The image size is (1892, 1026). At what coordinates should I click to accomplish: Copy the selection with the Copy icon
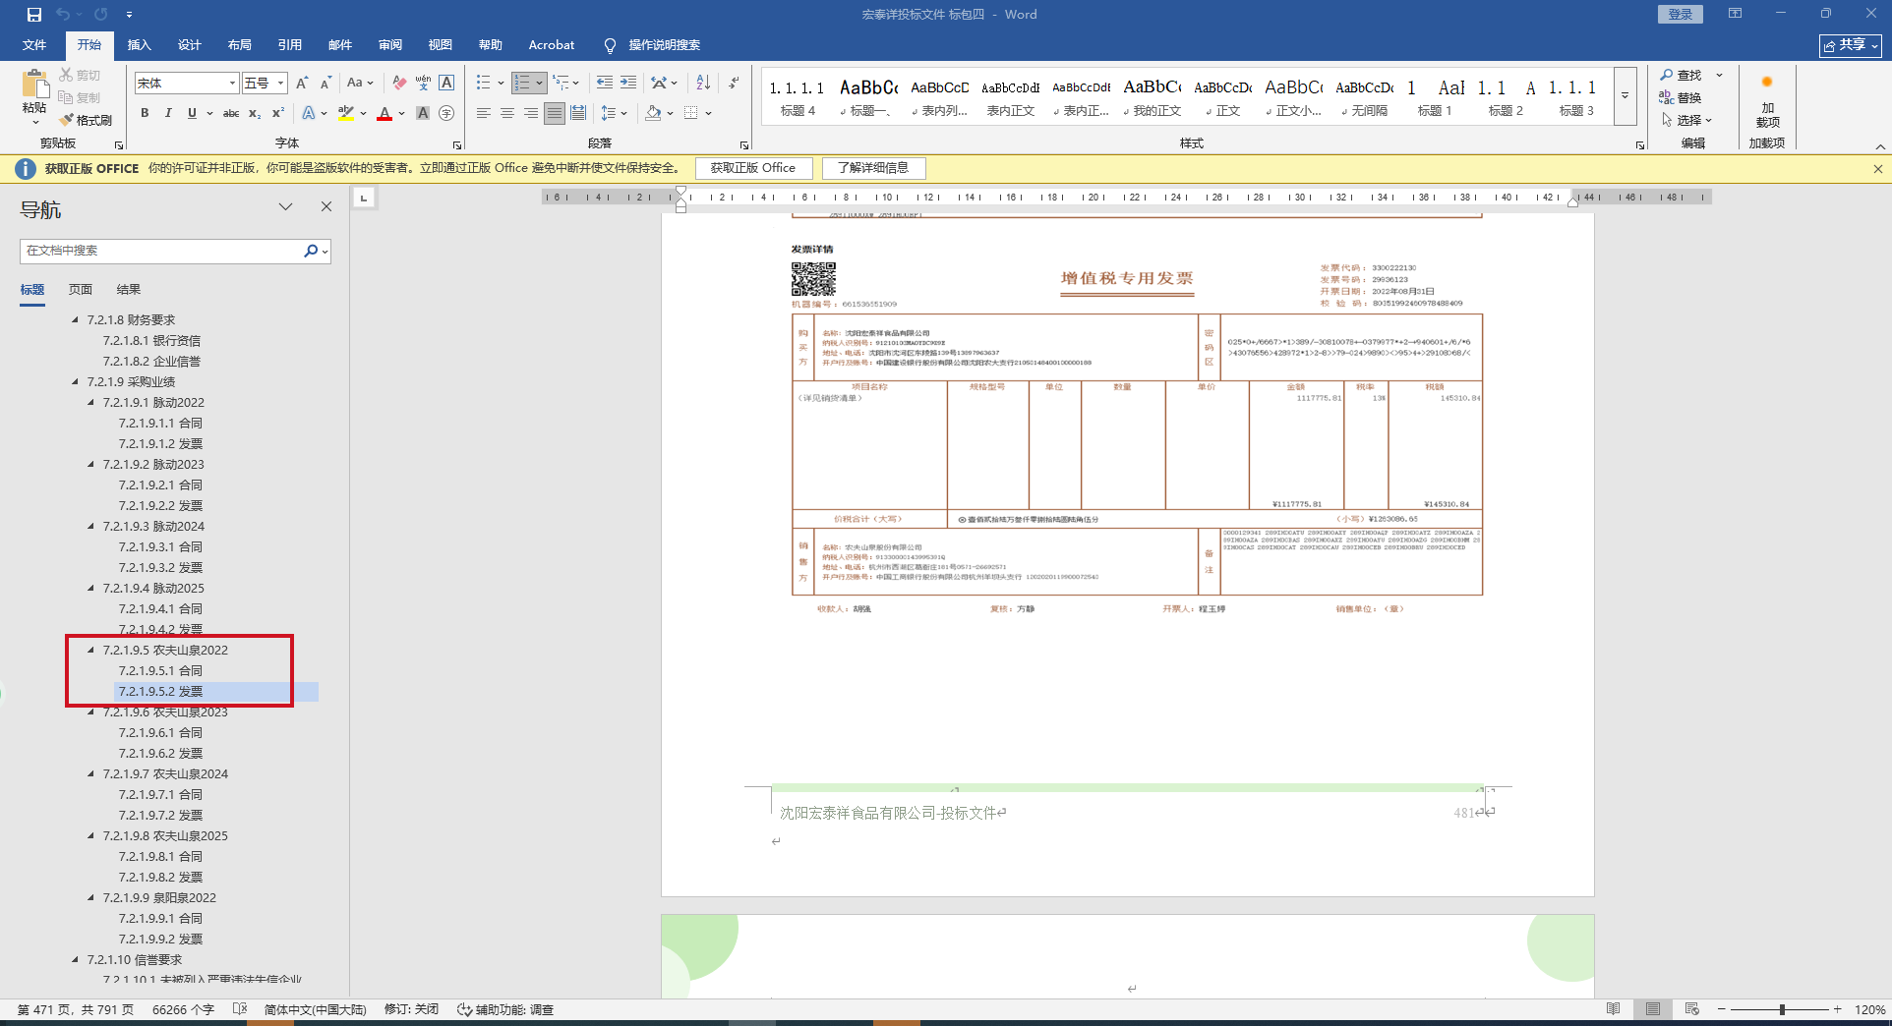[x=66, y=97]
